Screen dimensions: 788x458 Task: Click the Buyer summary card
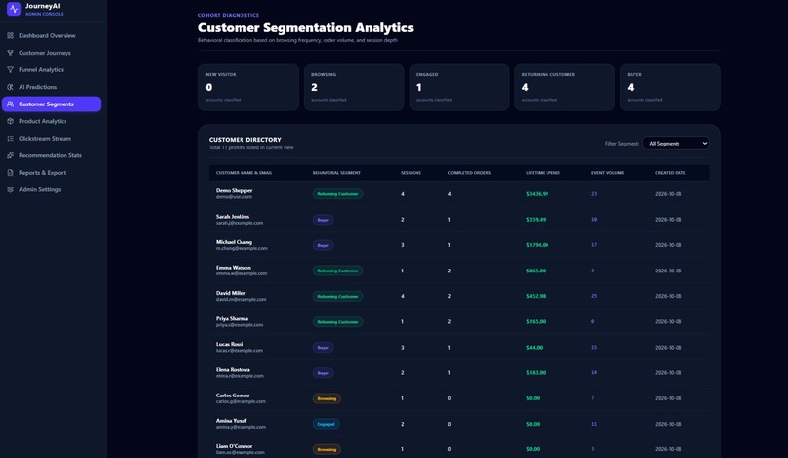[670, 87]
